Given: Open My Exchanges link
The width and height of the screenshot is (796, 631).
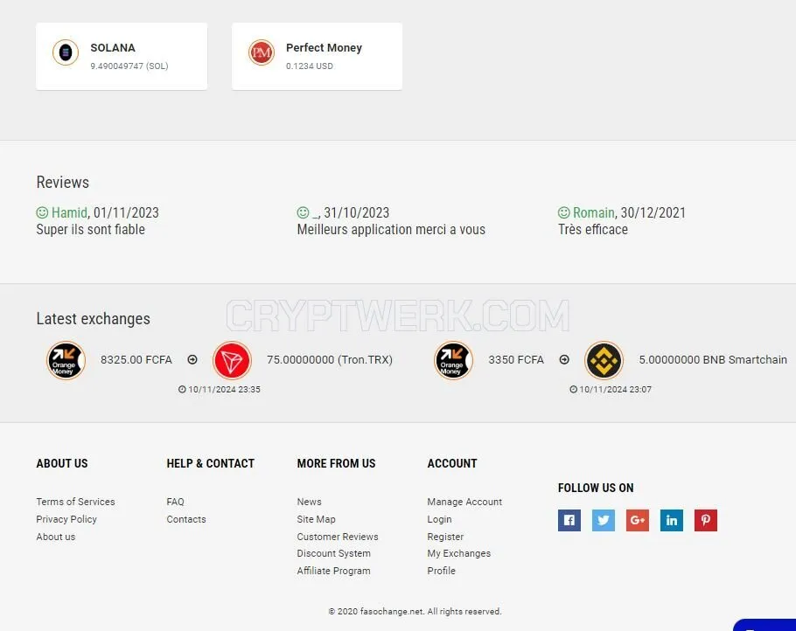Looking at the screenshot, I should [459, 553].
